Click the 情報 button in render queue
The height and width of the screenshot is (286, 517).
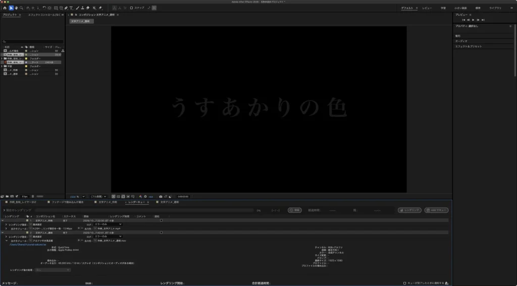click(294, 210)
